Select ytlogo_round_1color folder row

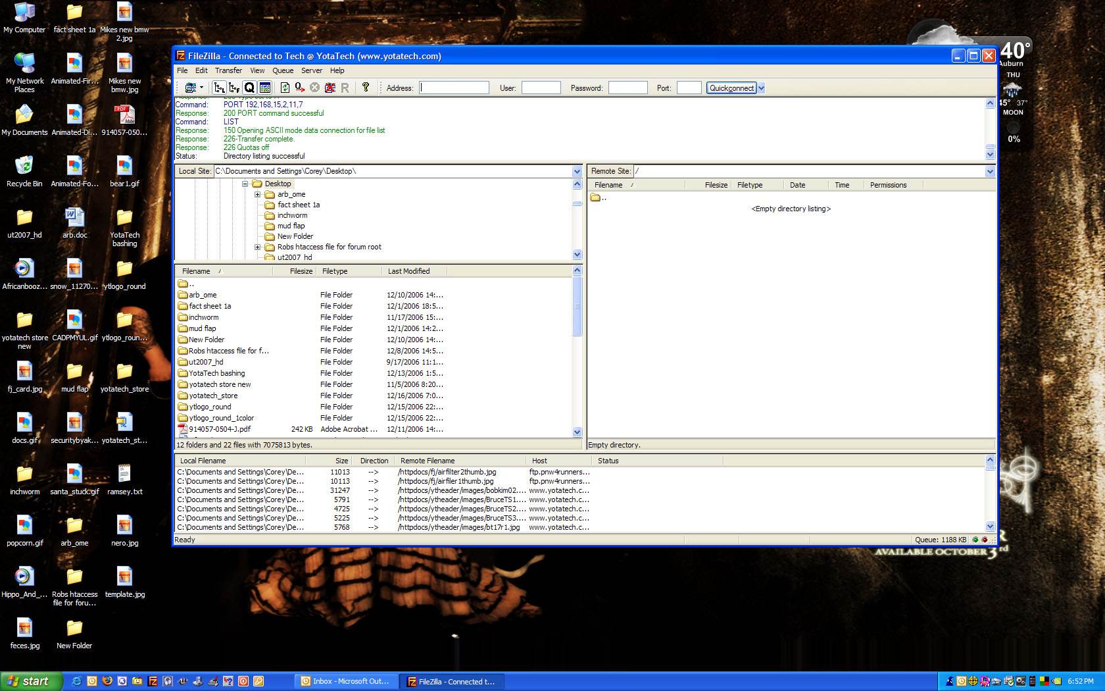[375, 418]
